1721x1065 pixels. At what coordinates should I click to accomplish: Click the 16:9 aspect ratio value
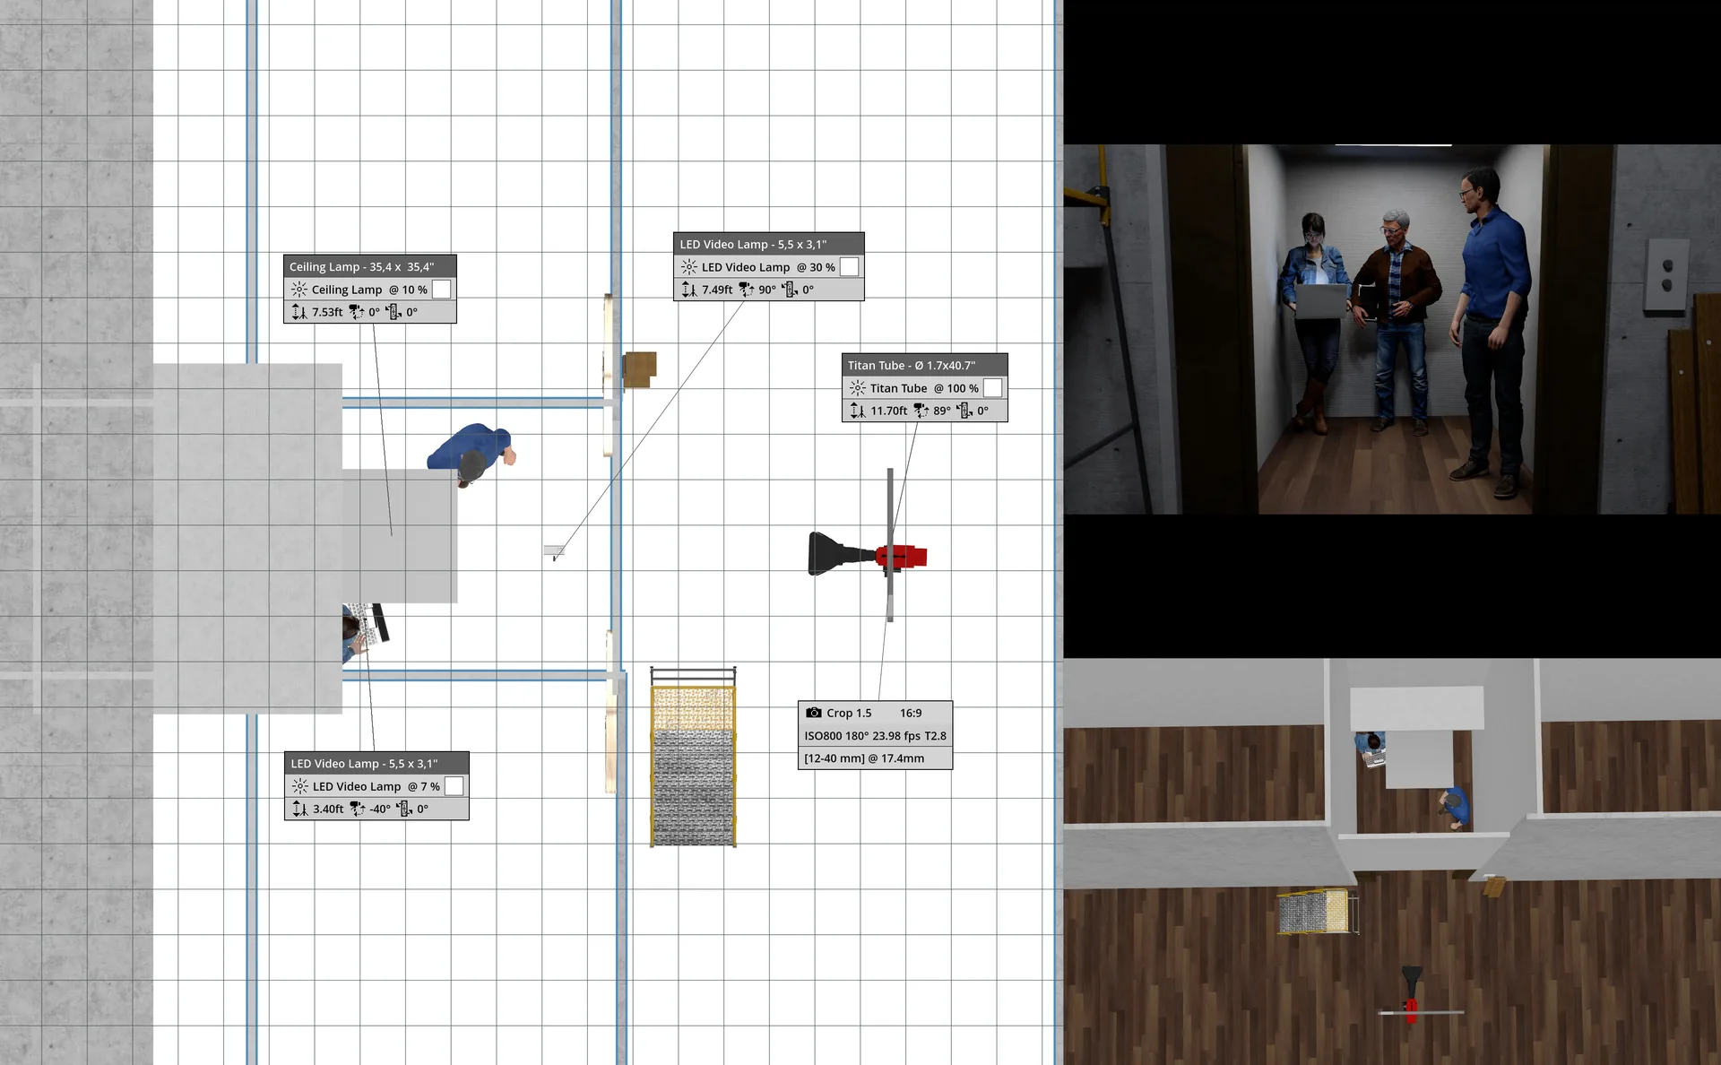911,713
